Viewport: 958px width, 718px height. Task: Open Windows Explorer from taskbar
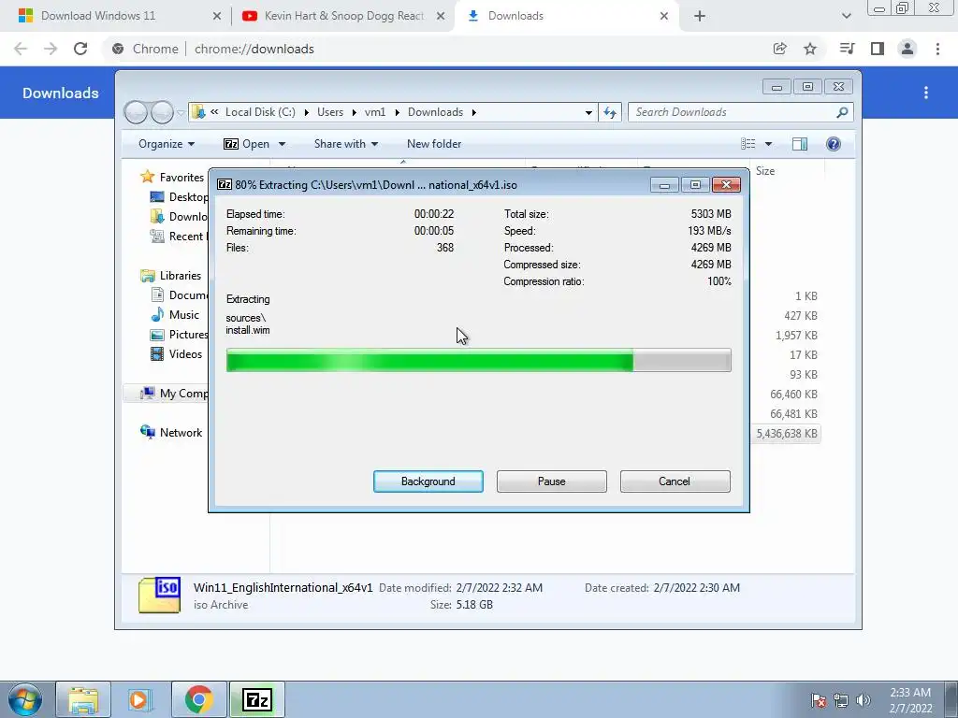(x=83, y=699)
